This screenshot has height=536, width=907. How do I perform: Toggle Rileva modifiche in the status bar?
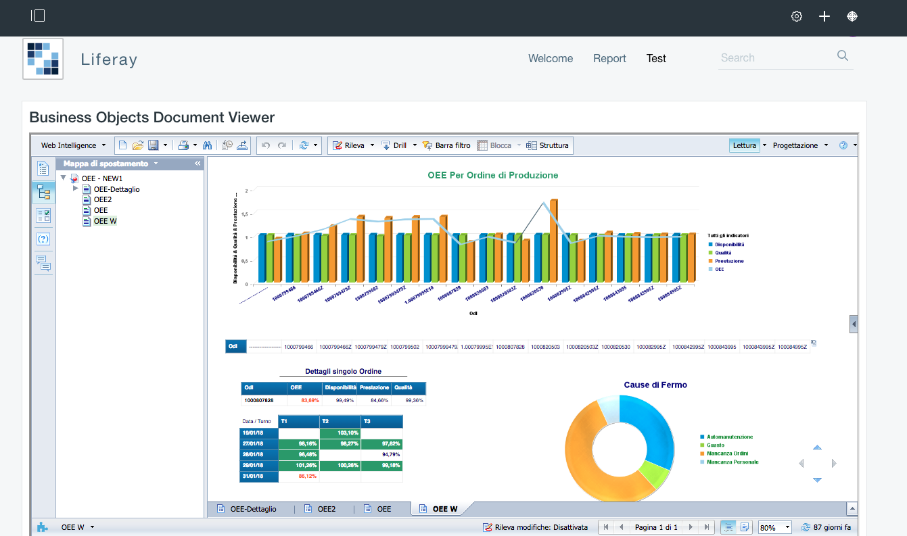535,527
